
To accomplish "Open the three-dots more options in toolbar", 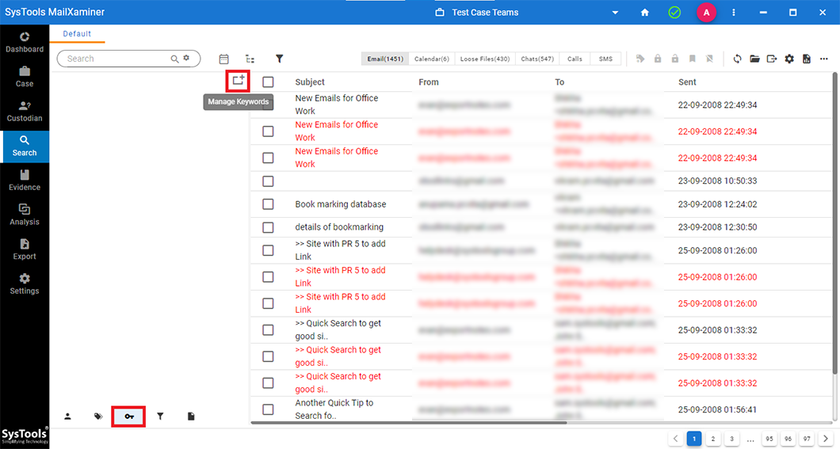I will tap(824, 59).
